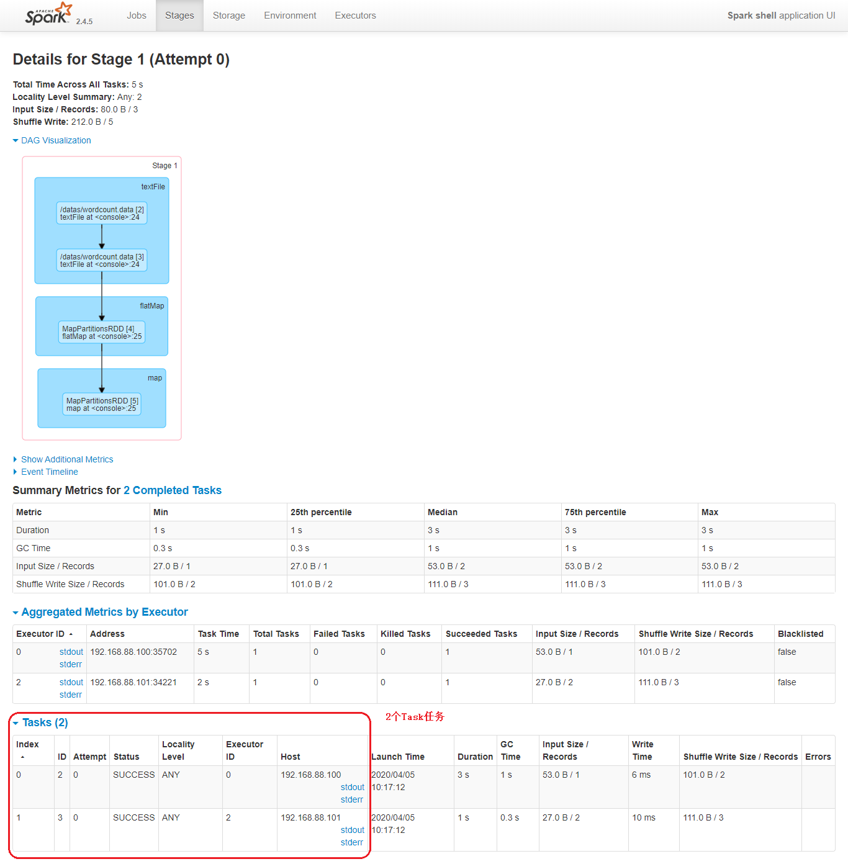Viewport: 848px width, 864px height.
Task: Open the 2 Completed Tasks link
Action: point(173,490)
